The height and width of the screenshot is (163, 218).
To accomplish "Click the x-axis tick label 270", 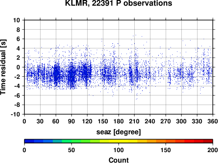I will pos(166,121).
